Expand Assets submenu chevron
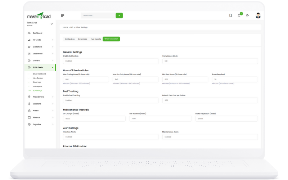Screen dimensions: 288x180 (x=53, y=111)
